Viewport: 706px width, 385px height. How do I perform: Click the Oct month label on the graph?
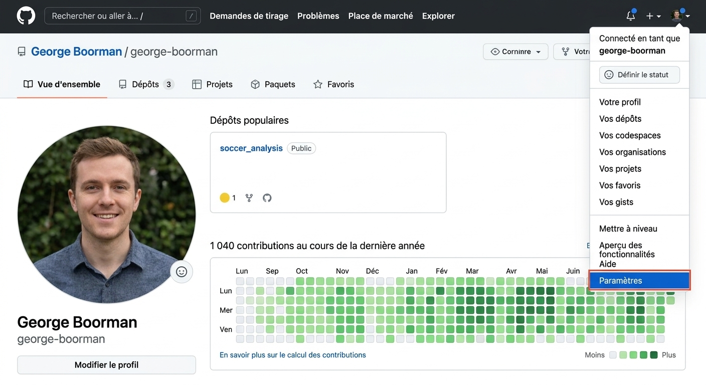tap(302, 271)
